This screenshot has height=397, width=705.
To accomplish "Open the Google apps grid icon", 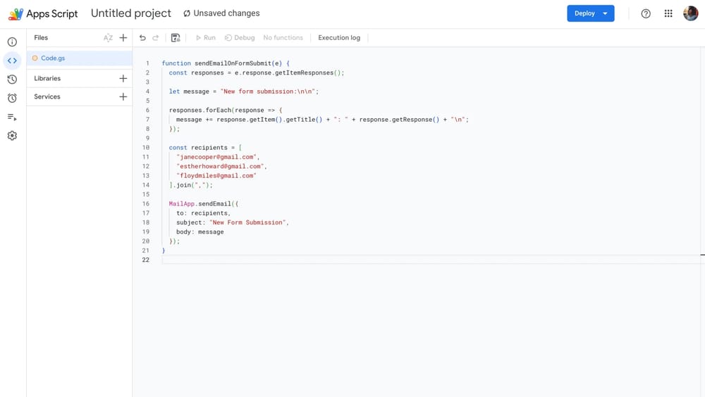I will click(668, 13).
